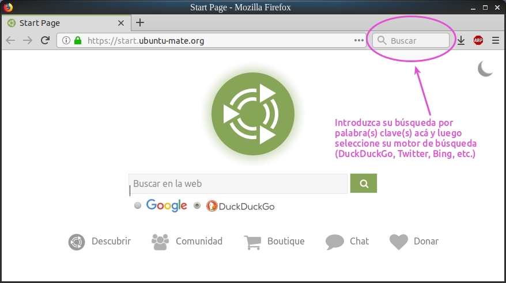Image resolution: width=506 pixels, height=283 pixels.
Task: Open a new tab with plus button
Action: point(139,23)
